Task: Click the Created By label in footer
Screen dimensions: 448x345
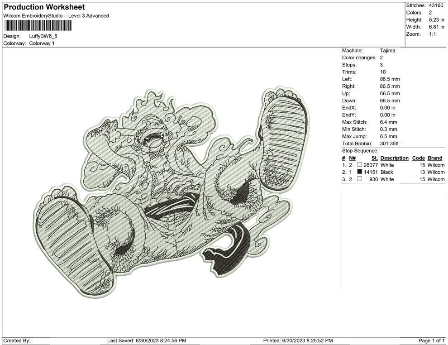Action: [17, 340]
